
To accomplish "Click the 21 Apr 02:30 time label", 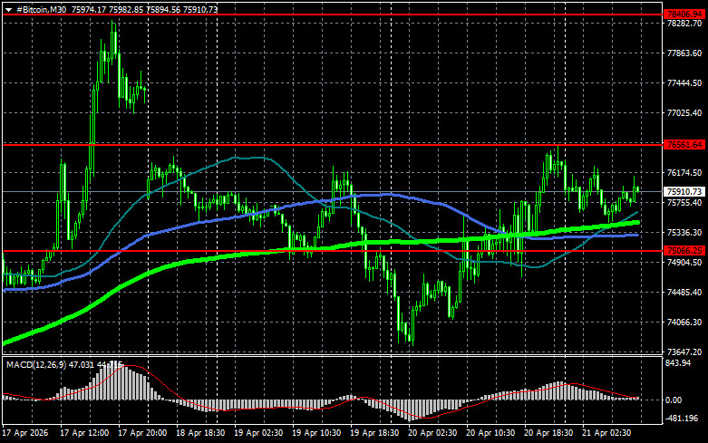I will pyautogui.click(x=606, y=433).
